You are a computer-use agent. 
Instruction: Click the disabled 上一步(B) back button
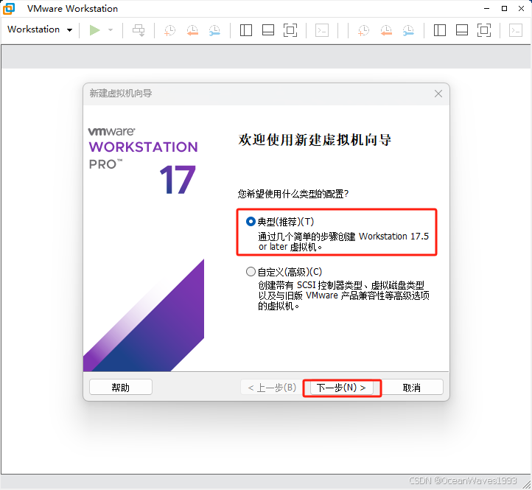(x=272, y=387)
